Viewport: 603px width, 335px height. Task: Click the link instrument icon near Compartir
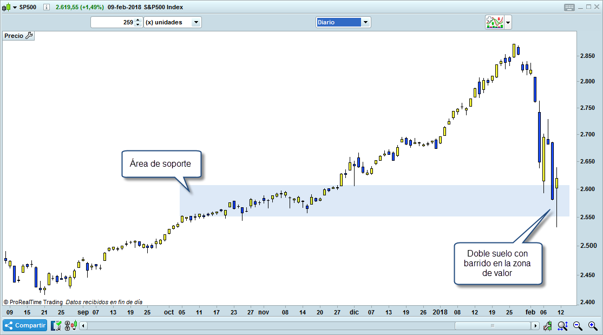pyautogui.click(x=67, y=325)
